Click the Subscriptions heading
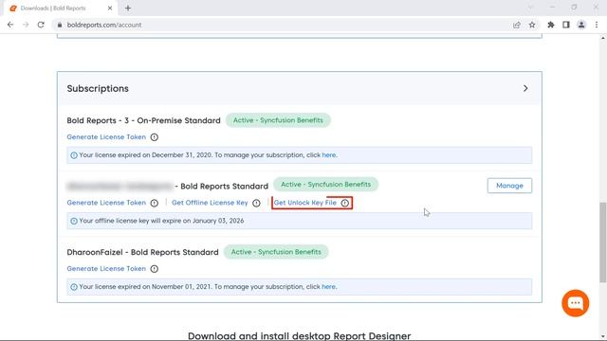Viewport: 607px width, 341px height. (98, 88)
